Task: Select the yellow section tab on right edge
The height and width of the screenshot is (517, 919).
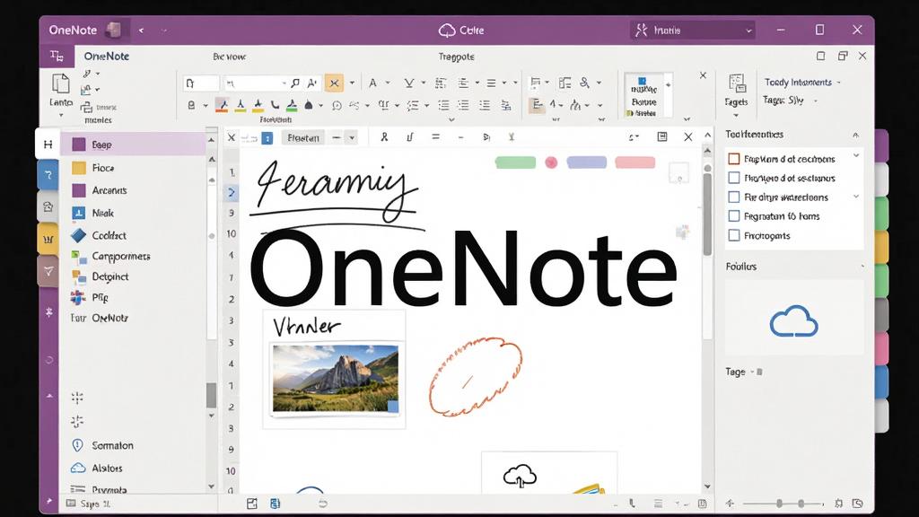Action: 881,246
